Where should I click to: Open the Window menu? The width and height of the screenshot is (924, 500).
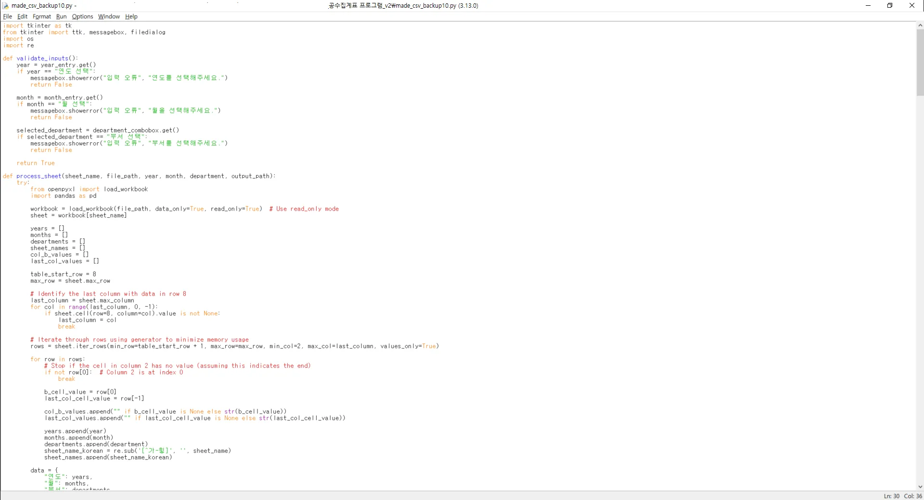[109, 16]
